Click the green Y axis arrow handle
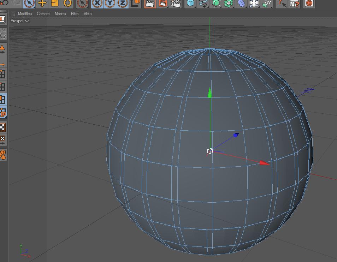The width and height of the screenshot is (337, 262). pos(209,93)
